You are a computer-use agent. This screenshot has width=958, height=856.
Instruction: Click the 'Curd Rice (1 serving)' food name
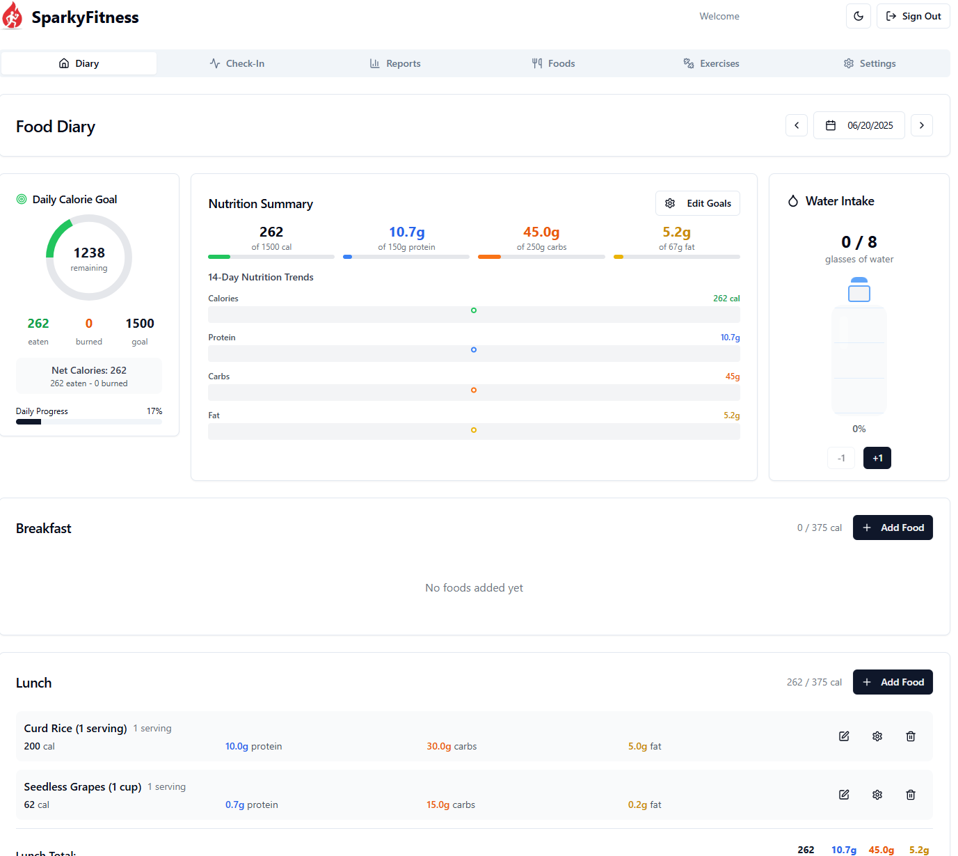tap(75, 728)
